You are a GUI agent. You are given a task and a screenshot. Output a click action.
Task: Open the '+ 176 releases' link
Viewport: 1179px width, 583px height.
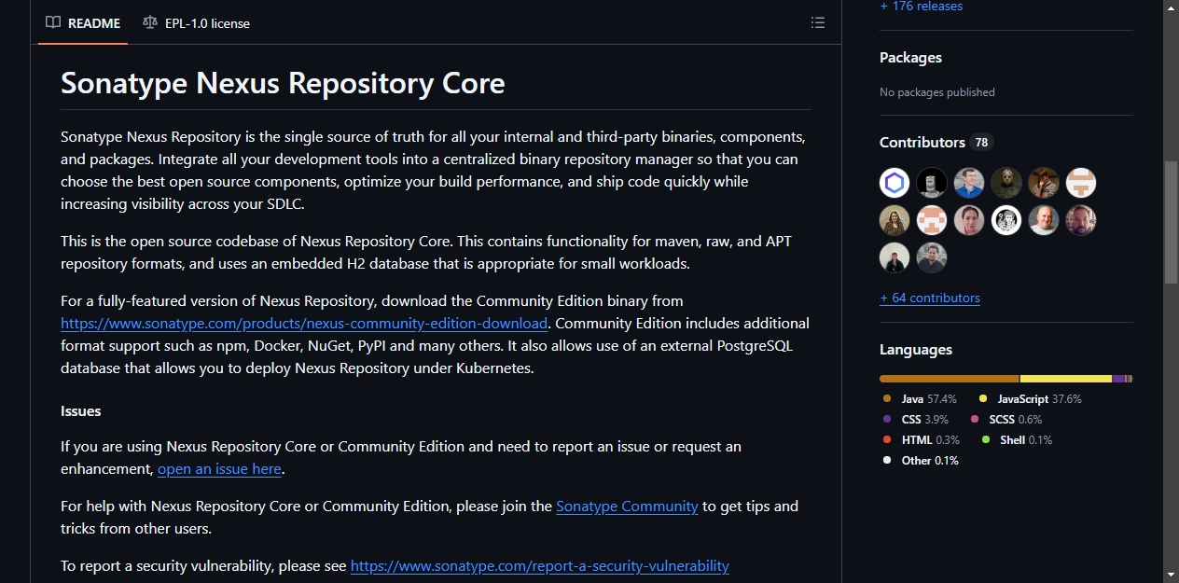pos(921,7)
